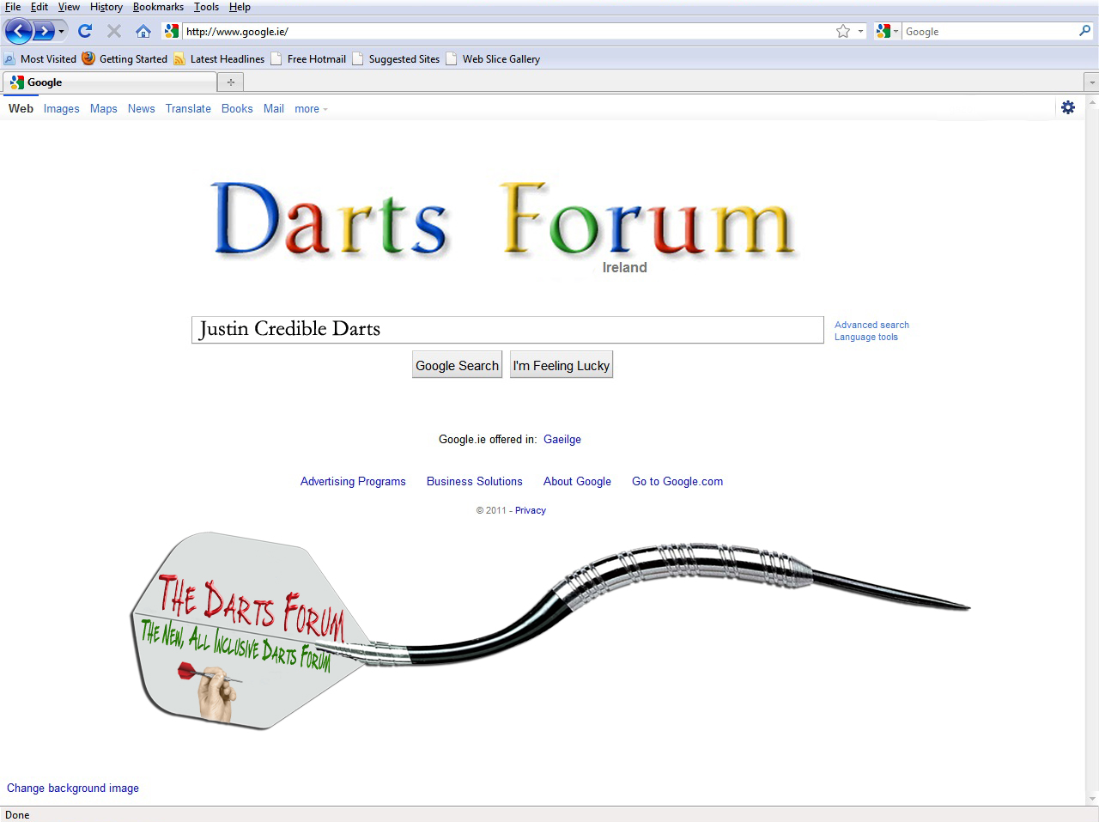The width and height of the screenshot is (1099, 822).
Task: Stop loading with the X icon
Action: 114,32
